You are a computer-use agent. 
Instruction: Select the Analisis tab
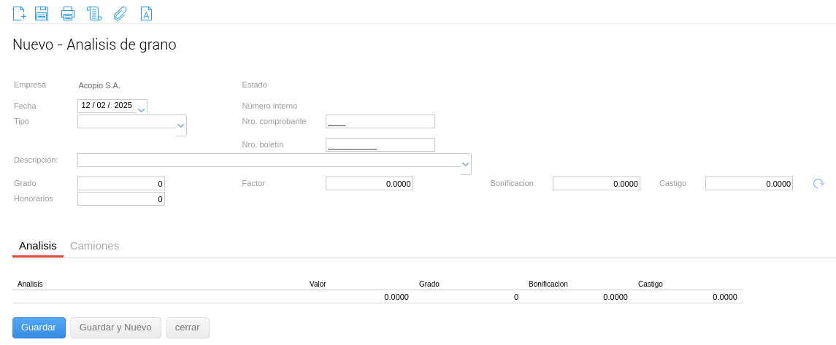(x=38, y=246)
